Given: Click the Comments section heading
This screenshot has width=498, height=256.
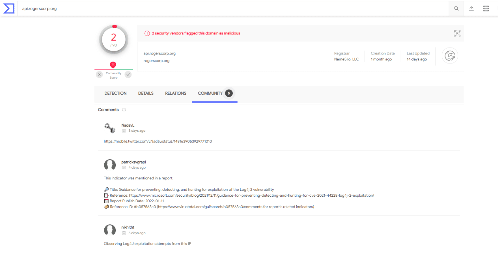Looking at the screenshot, I should point(108,110).
